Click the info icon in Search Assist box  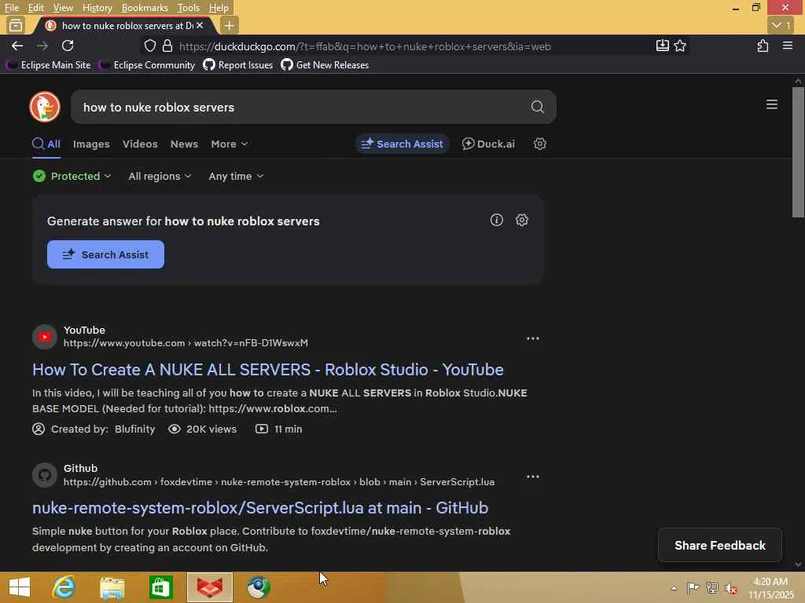point(497,220)
